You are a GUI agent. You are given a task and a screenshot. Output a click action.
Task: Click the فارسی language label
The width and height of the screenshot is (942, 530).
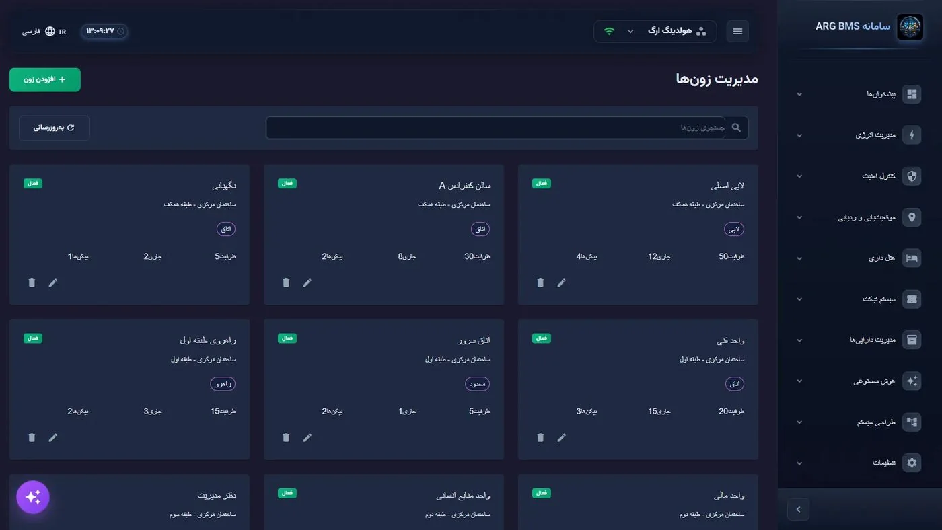coord(32,32)
